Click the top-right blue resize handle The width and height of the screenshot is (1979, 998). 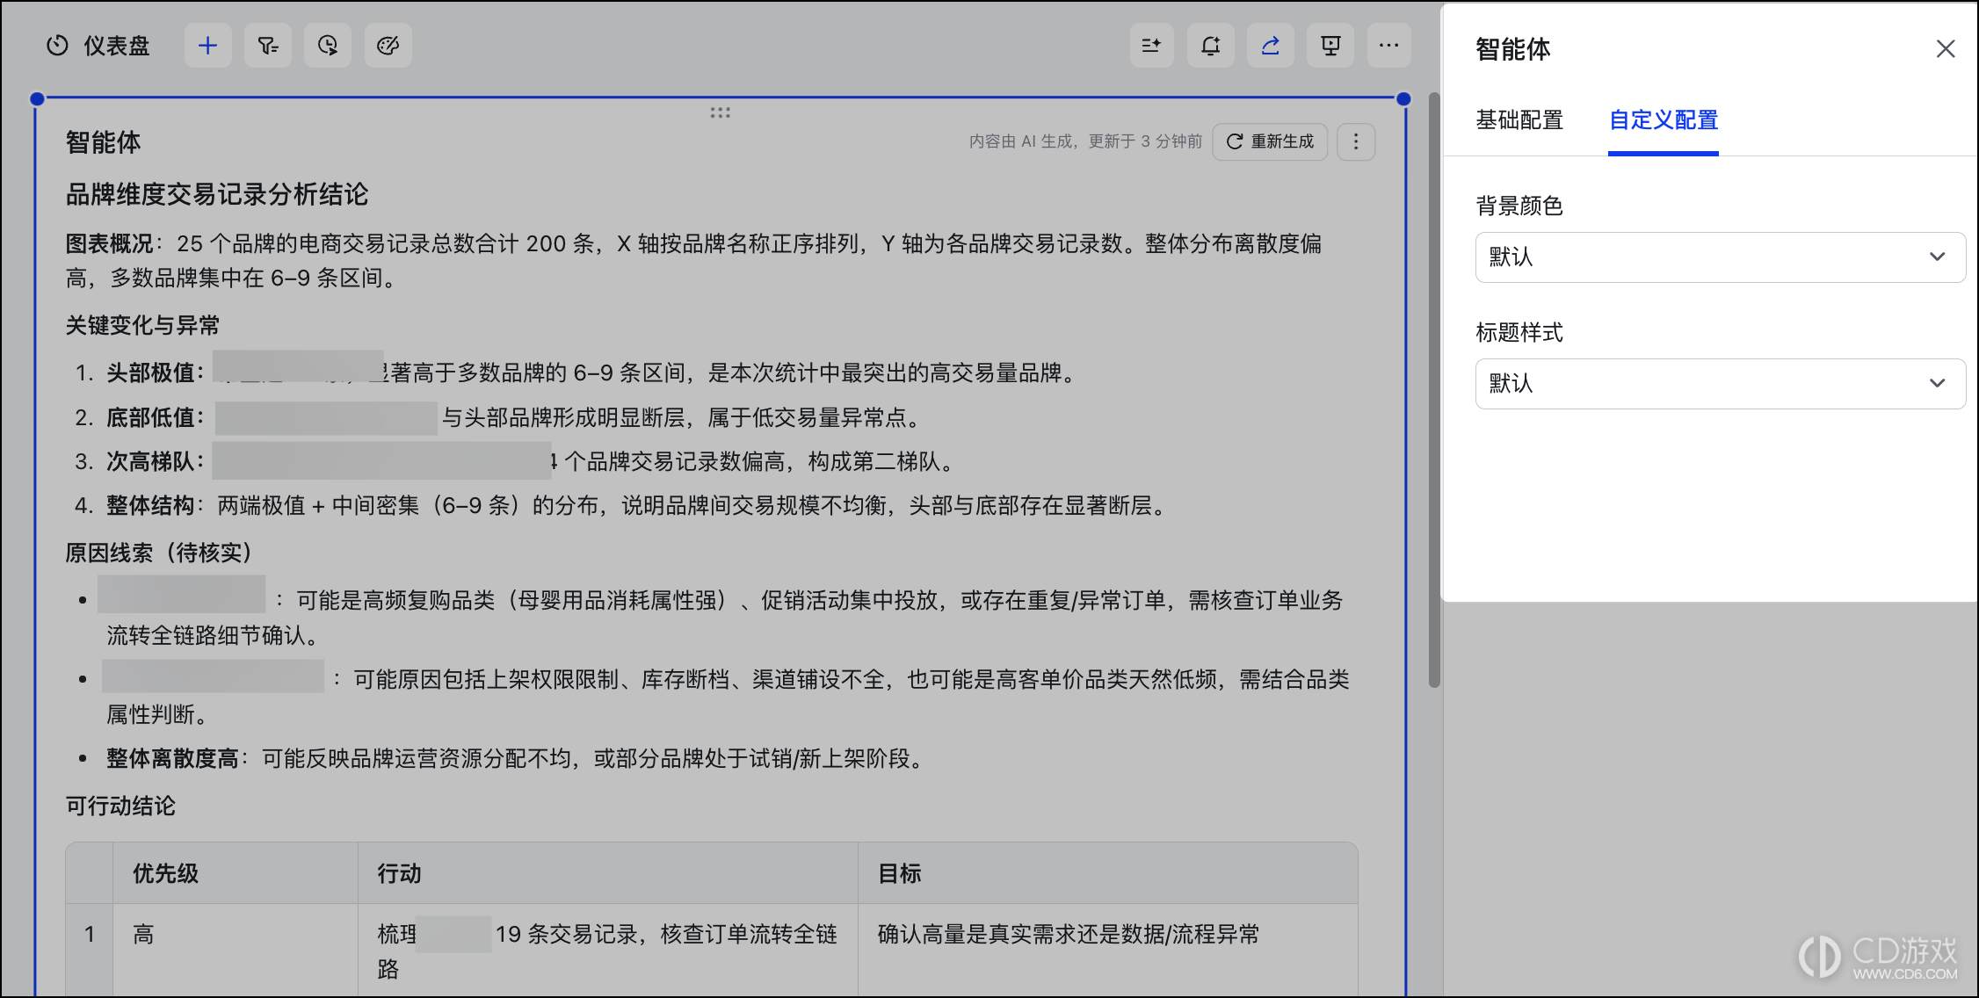click(x=1403, y=99)
